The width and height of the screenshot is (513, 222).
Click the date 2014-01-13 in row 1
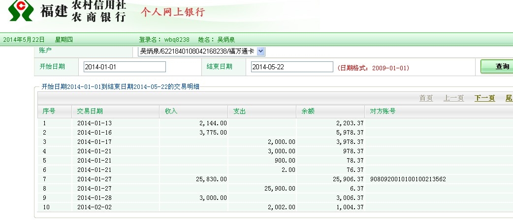pos(94,123)
